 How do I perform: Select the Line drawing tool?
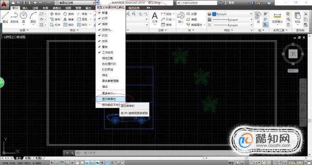[x=5, y=17]
